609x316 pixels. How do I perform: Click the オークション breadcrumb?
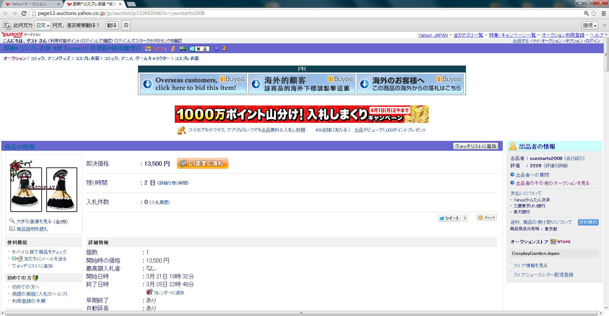coord(15,58)
